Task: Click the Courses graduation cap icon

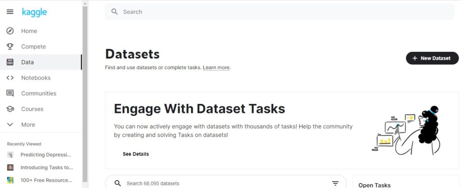Action: [10, 109]
